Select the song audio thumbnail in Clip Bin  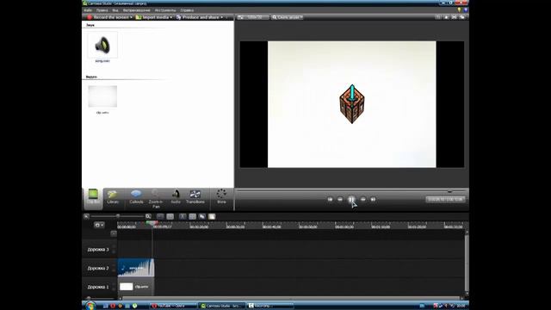pyautogui.click(x=102, y=45)
